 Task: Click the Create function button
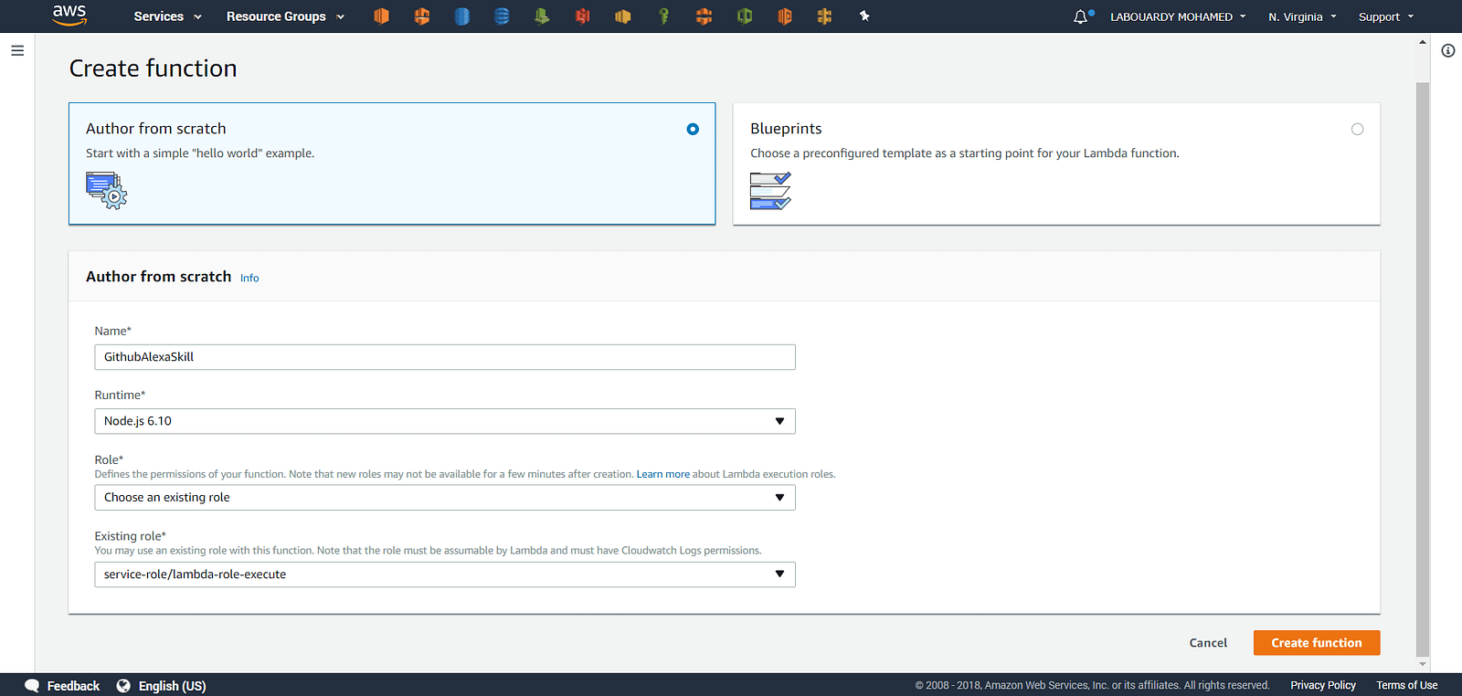[1317, 643]
